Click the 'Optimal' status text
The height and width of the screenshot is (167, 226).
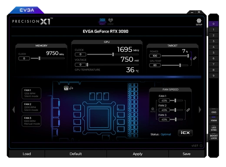pos(166,134)
